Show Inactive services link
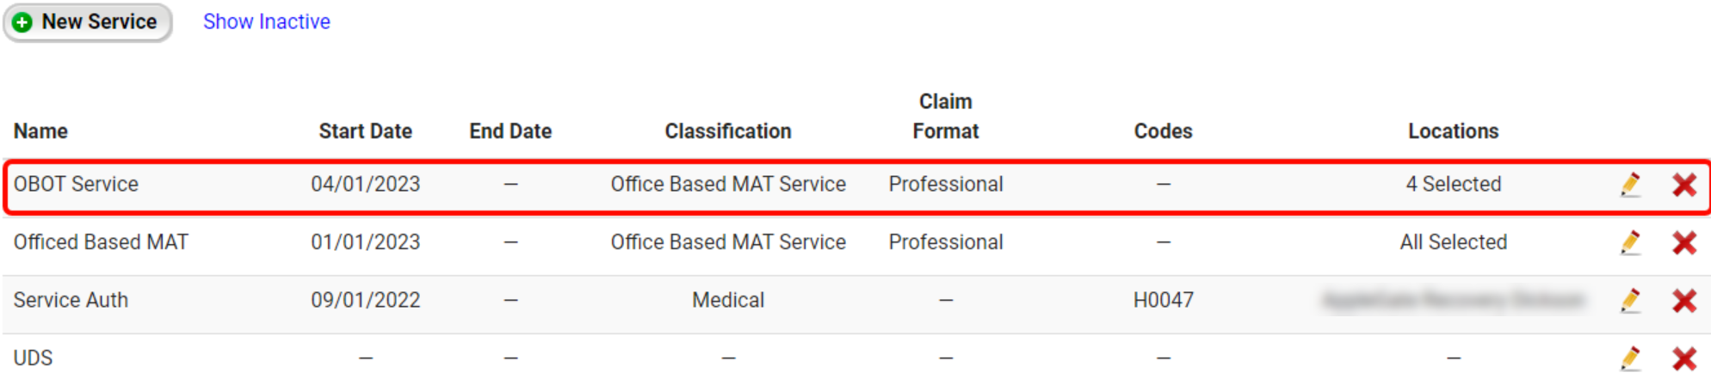Viewport: 1711px width, 385px height. click(266, 22)
